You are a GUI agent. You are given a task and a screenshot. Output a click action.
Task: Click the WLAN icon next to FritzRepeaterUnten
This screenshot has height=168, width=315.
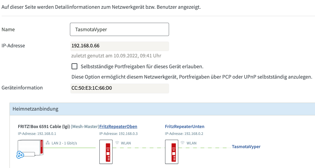click(x=183, y=143)
